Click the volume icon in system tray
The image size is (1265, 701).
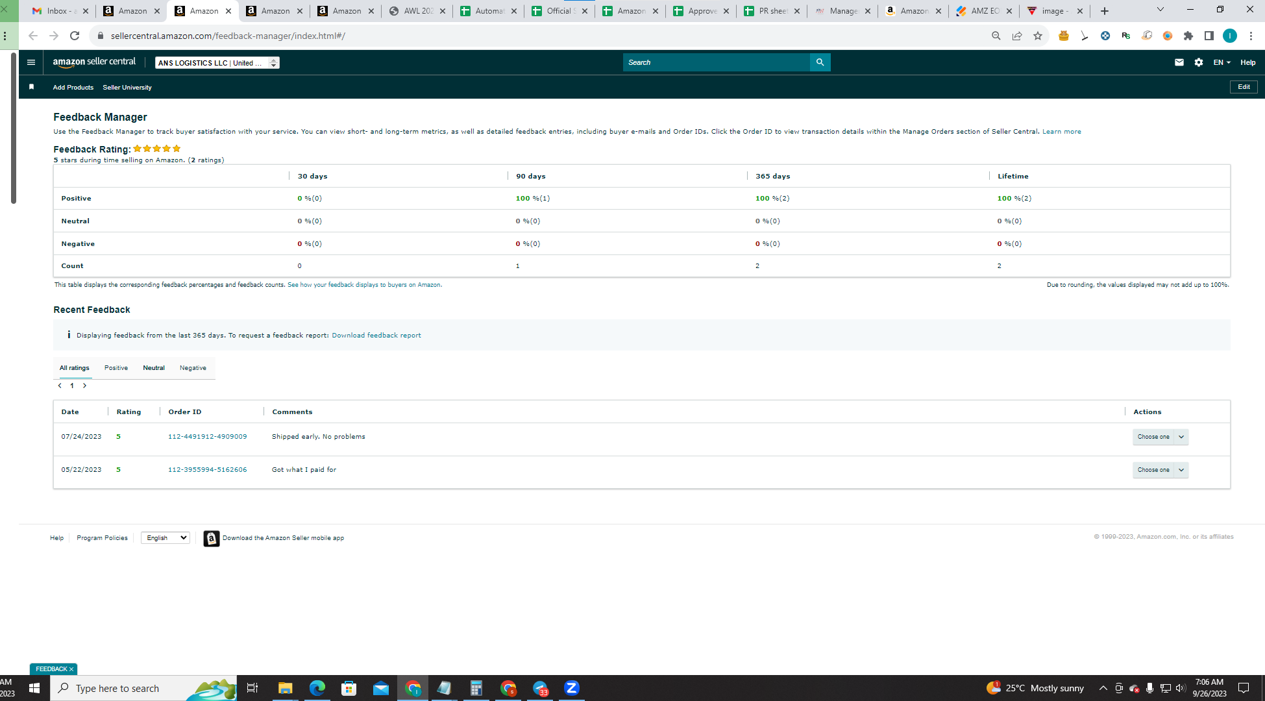pos(1181,688)
